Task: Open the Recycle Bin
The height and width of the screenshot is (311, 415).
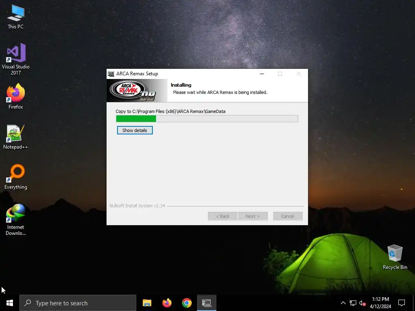Action: click(x=395, y=257)
